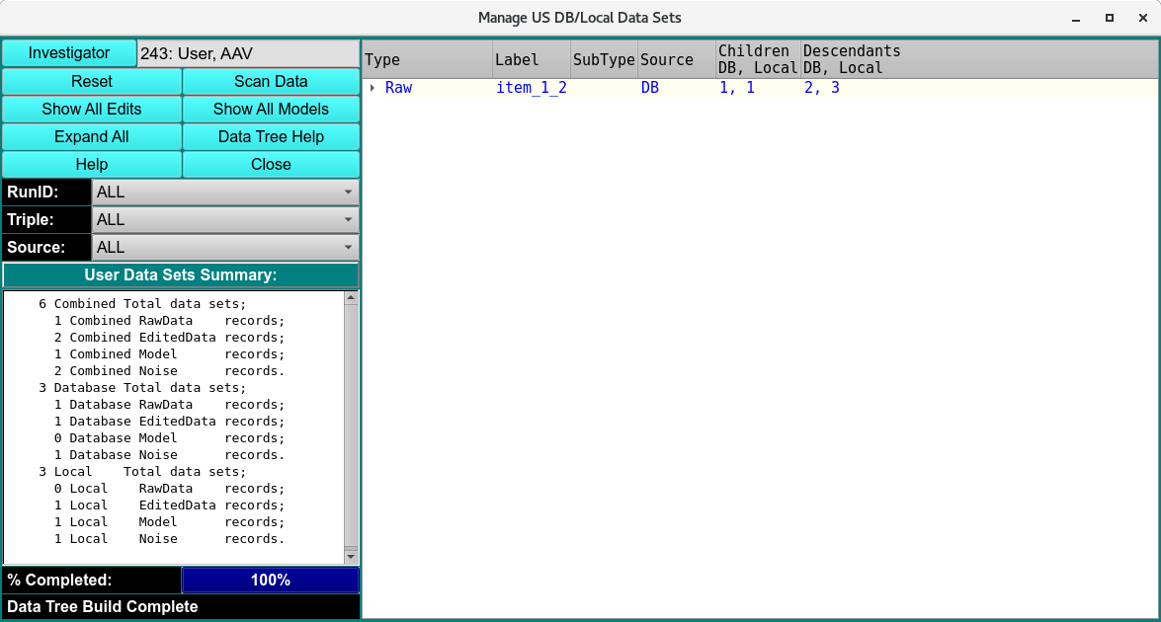Open the Help dialog

(92, 164)
